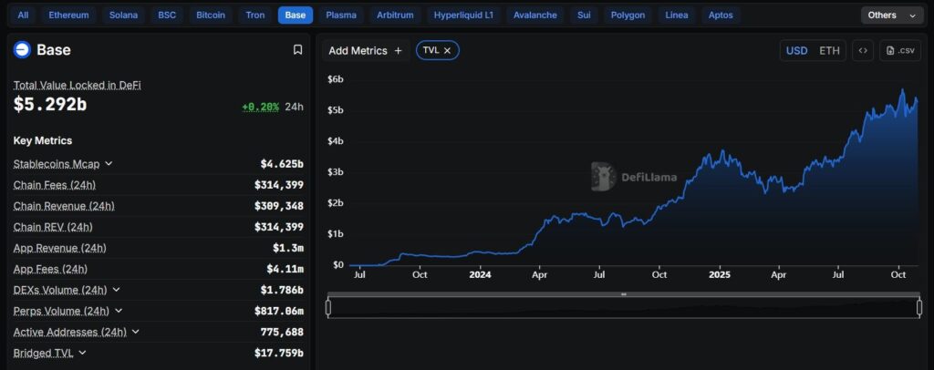Image resolution: width=934 pixels, height=370 pixels.
Task: Select the Hyperliquid L1 chain tab
Action: tap(463, 15)
